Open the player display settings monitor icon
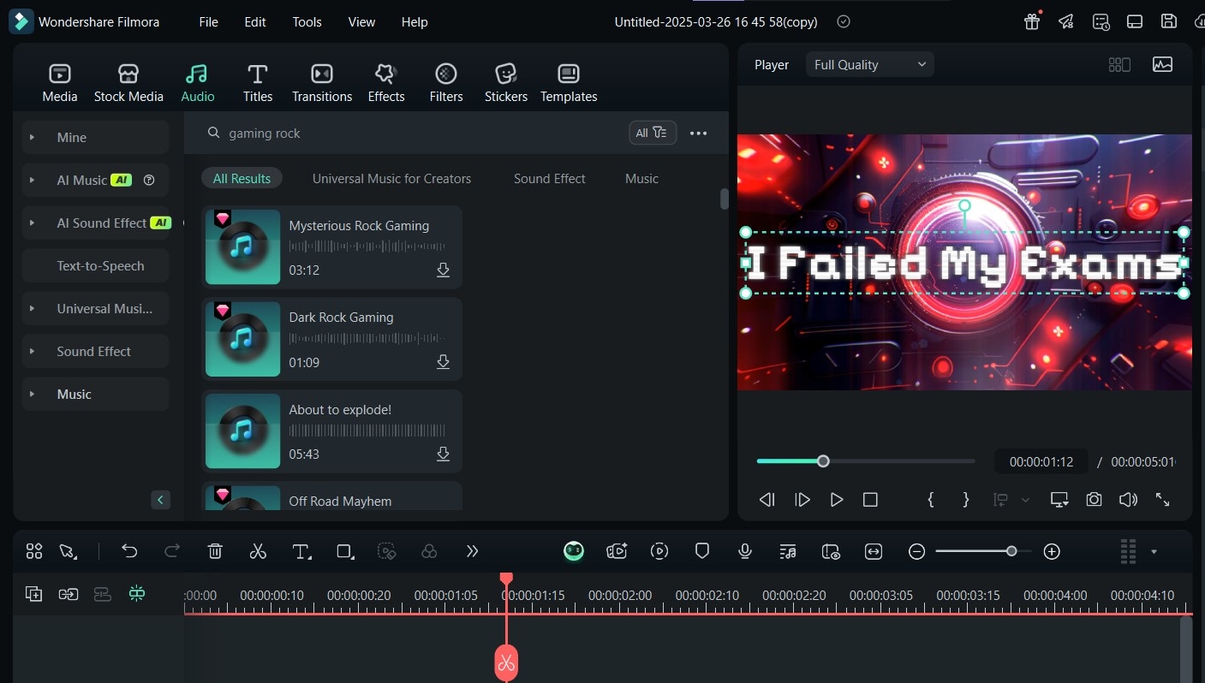1205x683 pixels. [x=1059, y=500]
